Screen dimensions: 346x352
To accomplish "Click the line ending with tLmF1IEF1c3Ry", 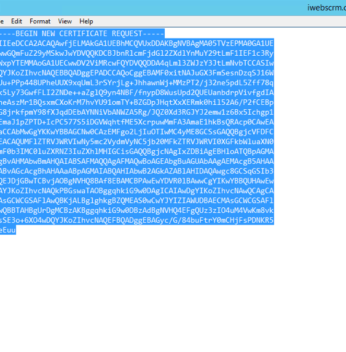I will 137,53.
